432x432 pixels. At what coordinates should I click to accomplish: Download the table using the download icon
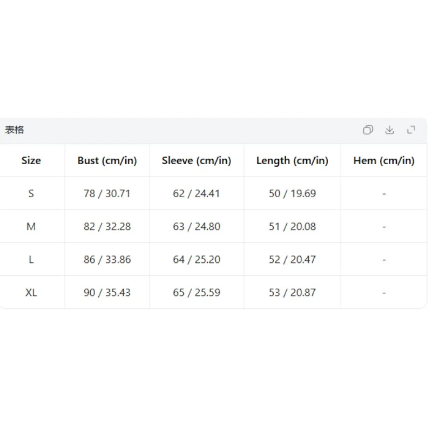[x=389, y=130]
